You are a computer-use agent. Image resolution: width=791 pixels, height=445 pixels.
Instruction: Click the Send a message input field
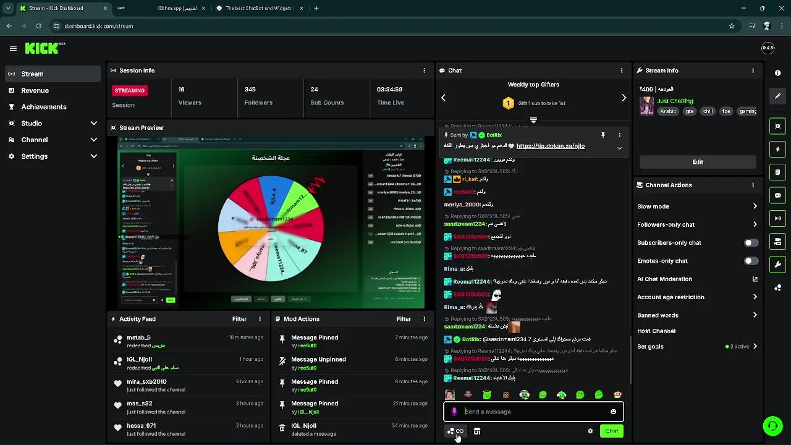point(533,412)
